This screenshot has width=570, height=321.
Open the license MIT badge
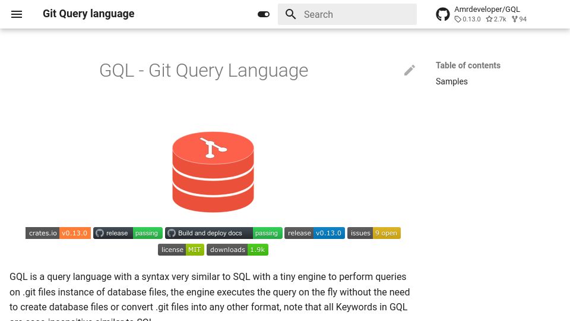[181, 250]
